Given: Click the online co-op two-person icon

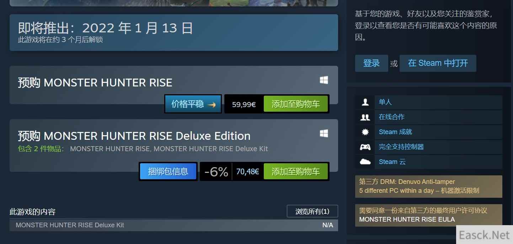Looking at the screenshot, I should [365, 117].
